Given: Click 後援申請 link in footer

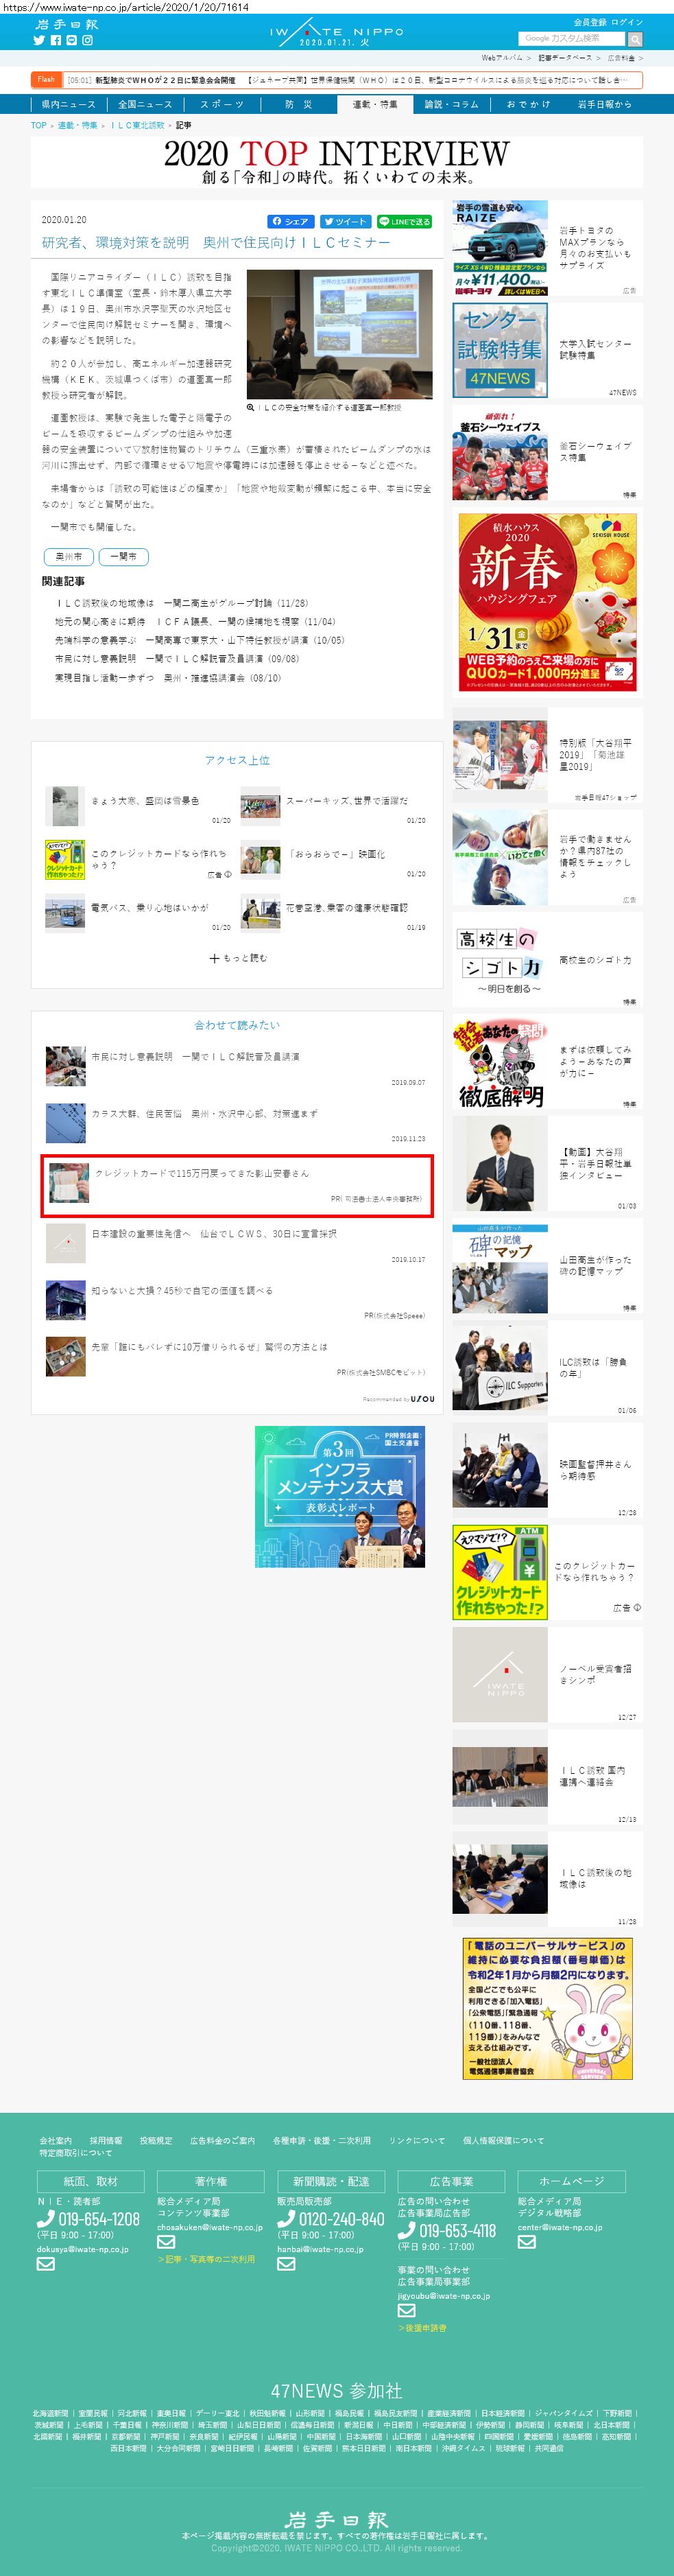Looking at the screenshot, I should [x=422, y=2328].
